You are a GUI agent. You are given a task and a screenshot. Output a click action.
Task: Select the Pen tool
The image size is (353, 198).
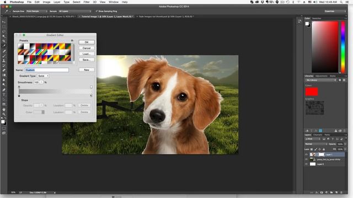(x=4, y=90)
